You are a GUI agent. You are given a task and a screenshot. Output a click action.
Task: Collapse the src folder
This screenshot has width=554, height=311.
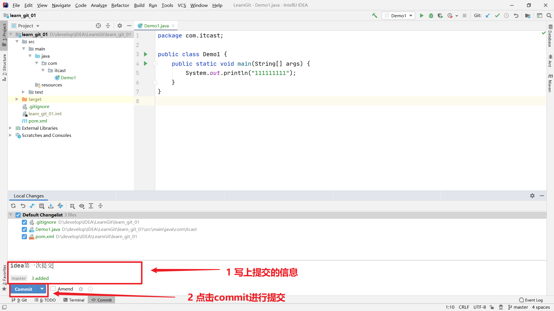pos(17,42)
